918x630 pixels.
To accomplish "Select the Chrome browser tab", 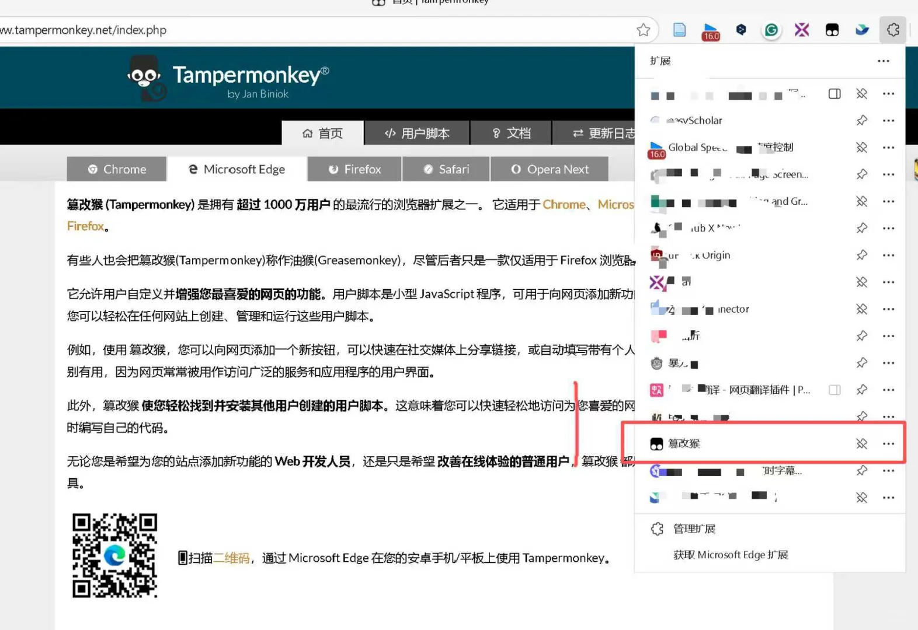I will click(x=117, y=169).
